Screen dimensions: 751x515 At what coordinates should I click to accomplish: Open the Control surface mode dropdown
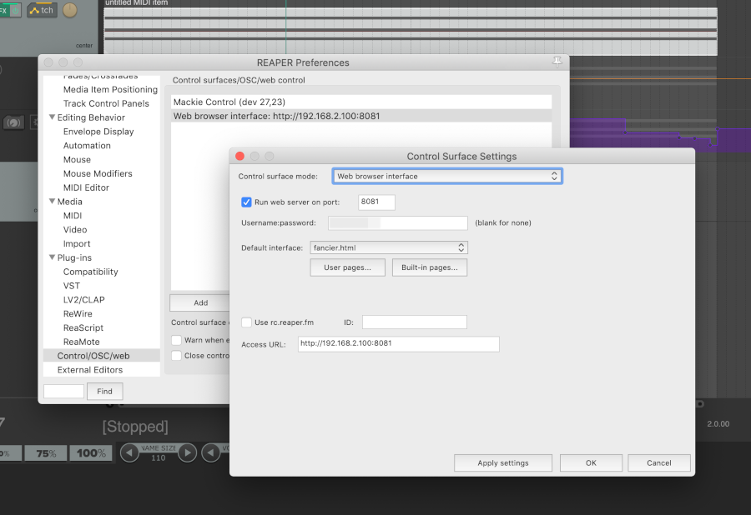446,176
